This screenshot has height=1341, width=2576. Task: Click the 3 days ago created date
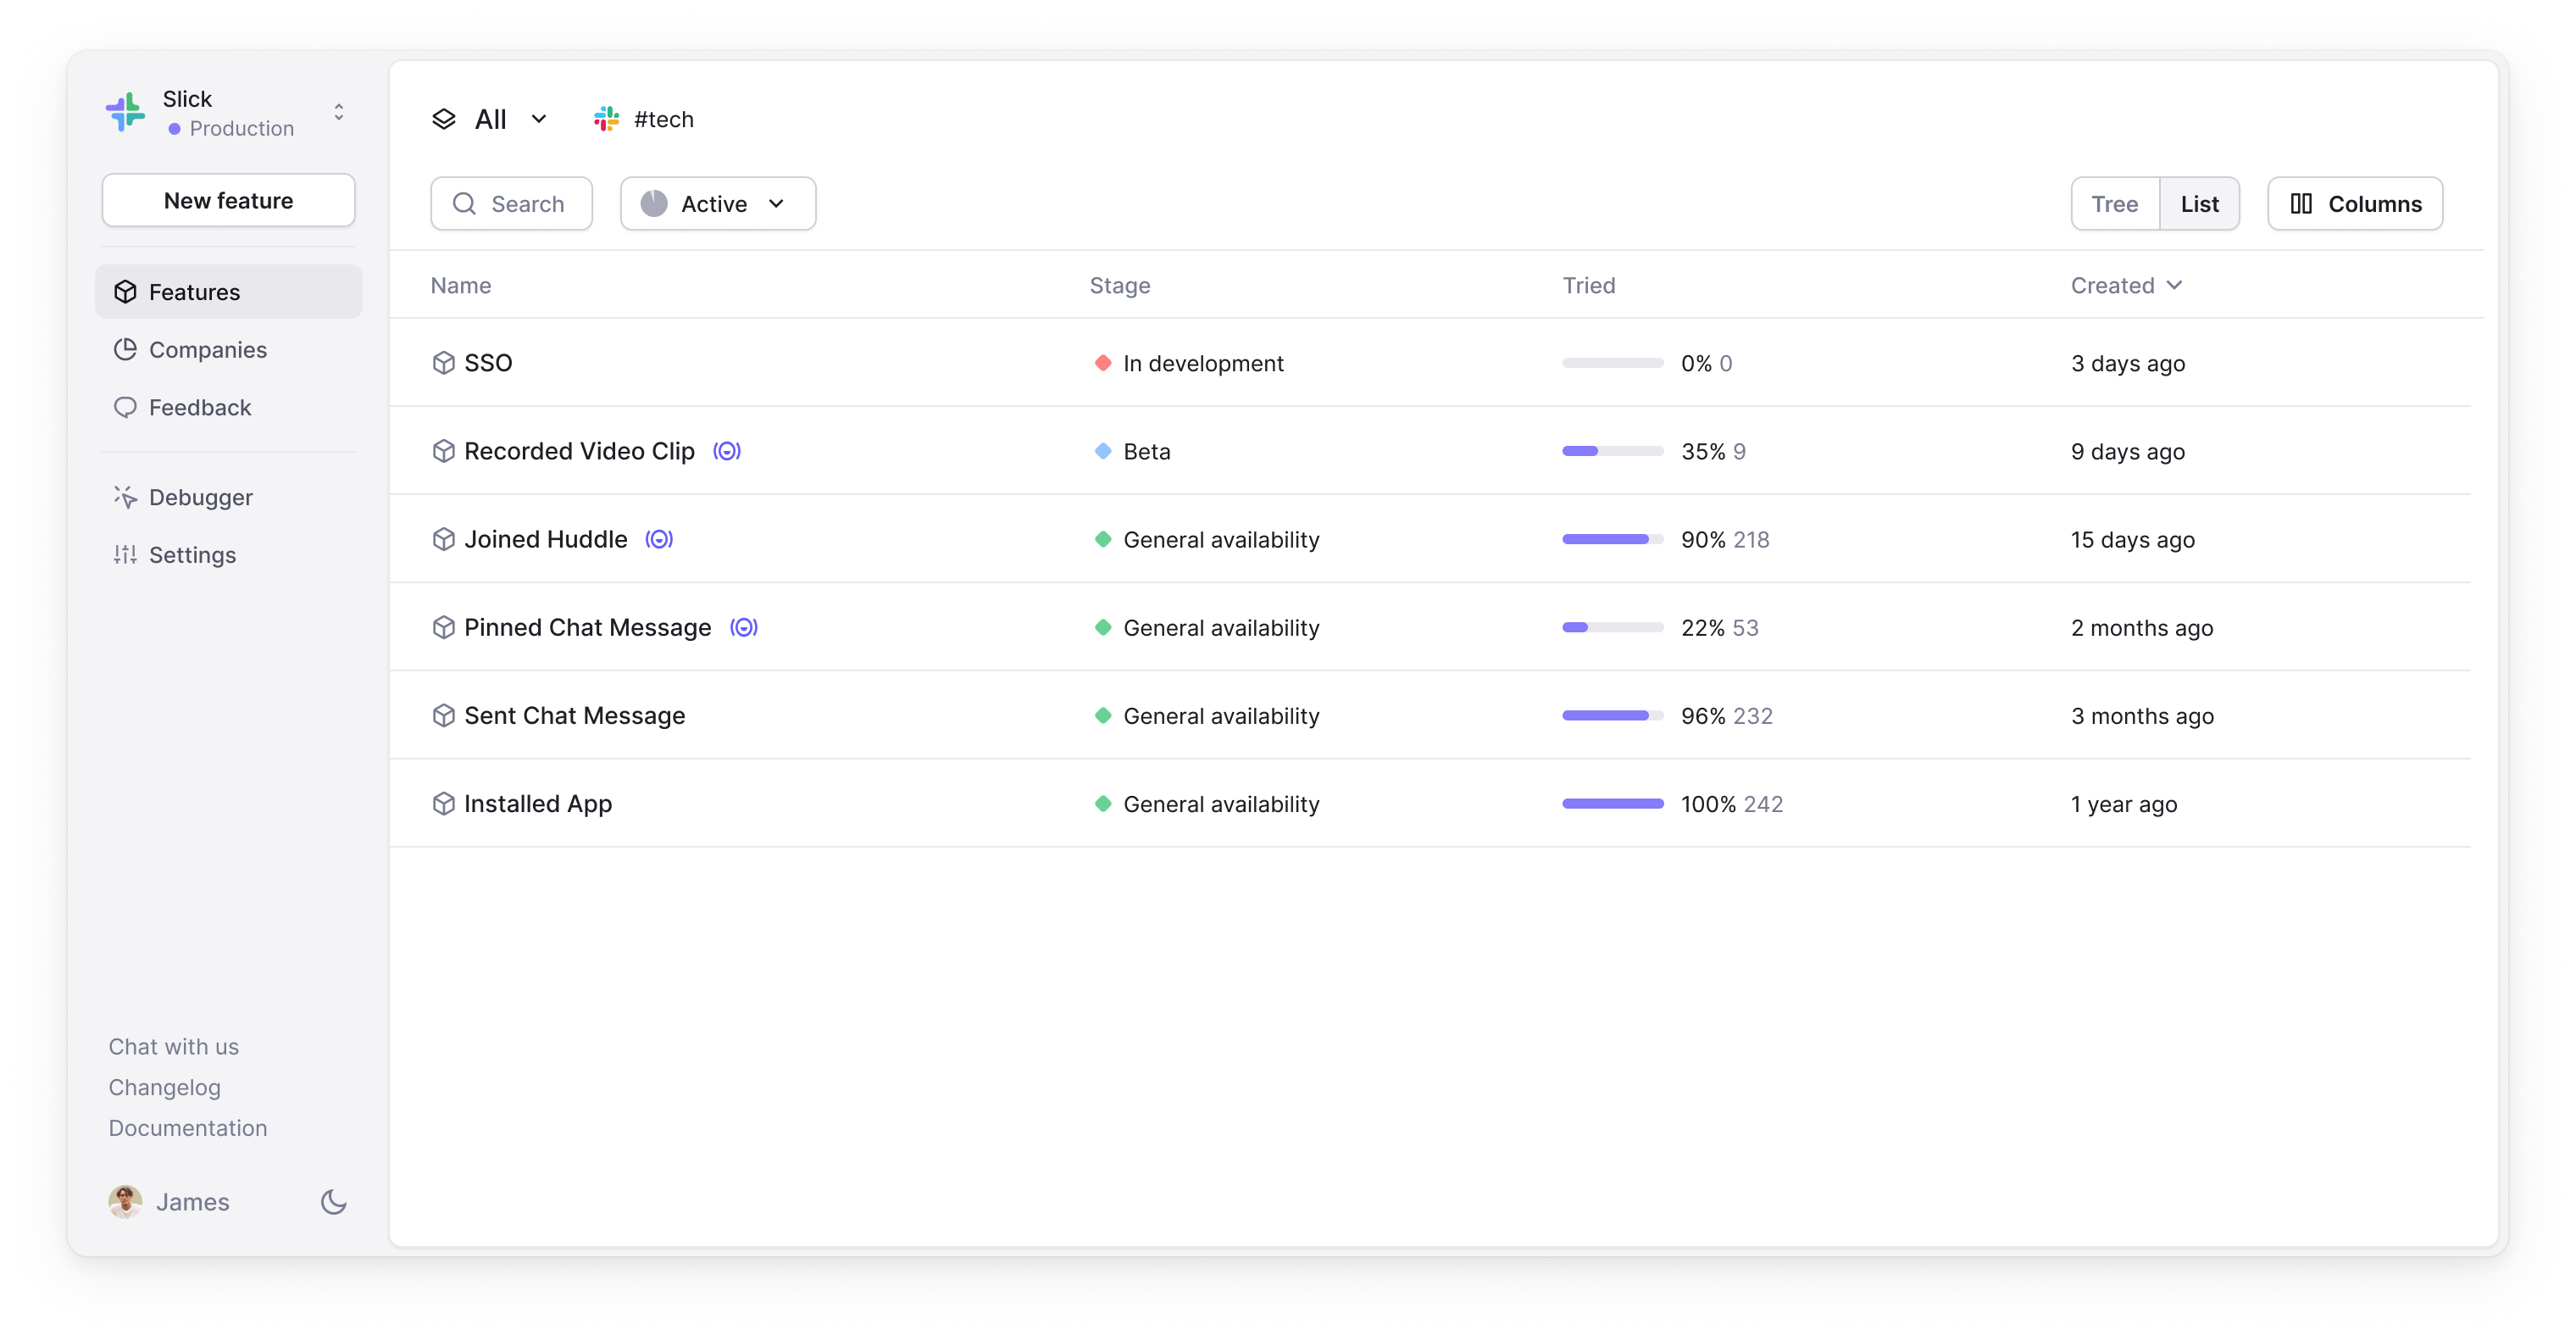tap(2128, 363)
